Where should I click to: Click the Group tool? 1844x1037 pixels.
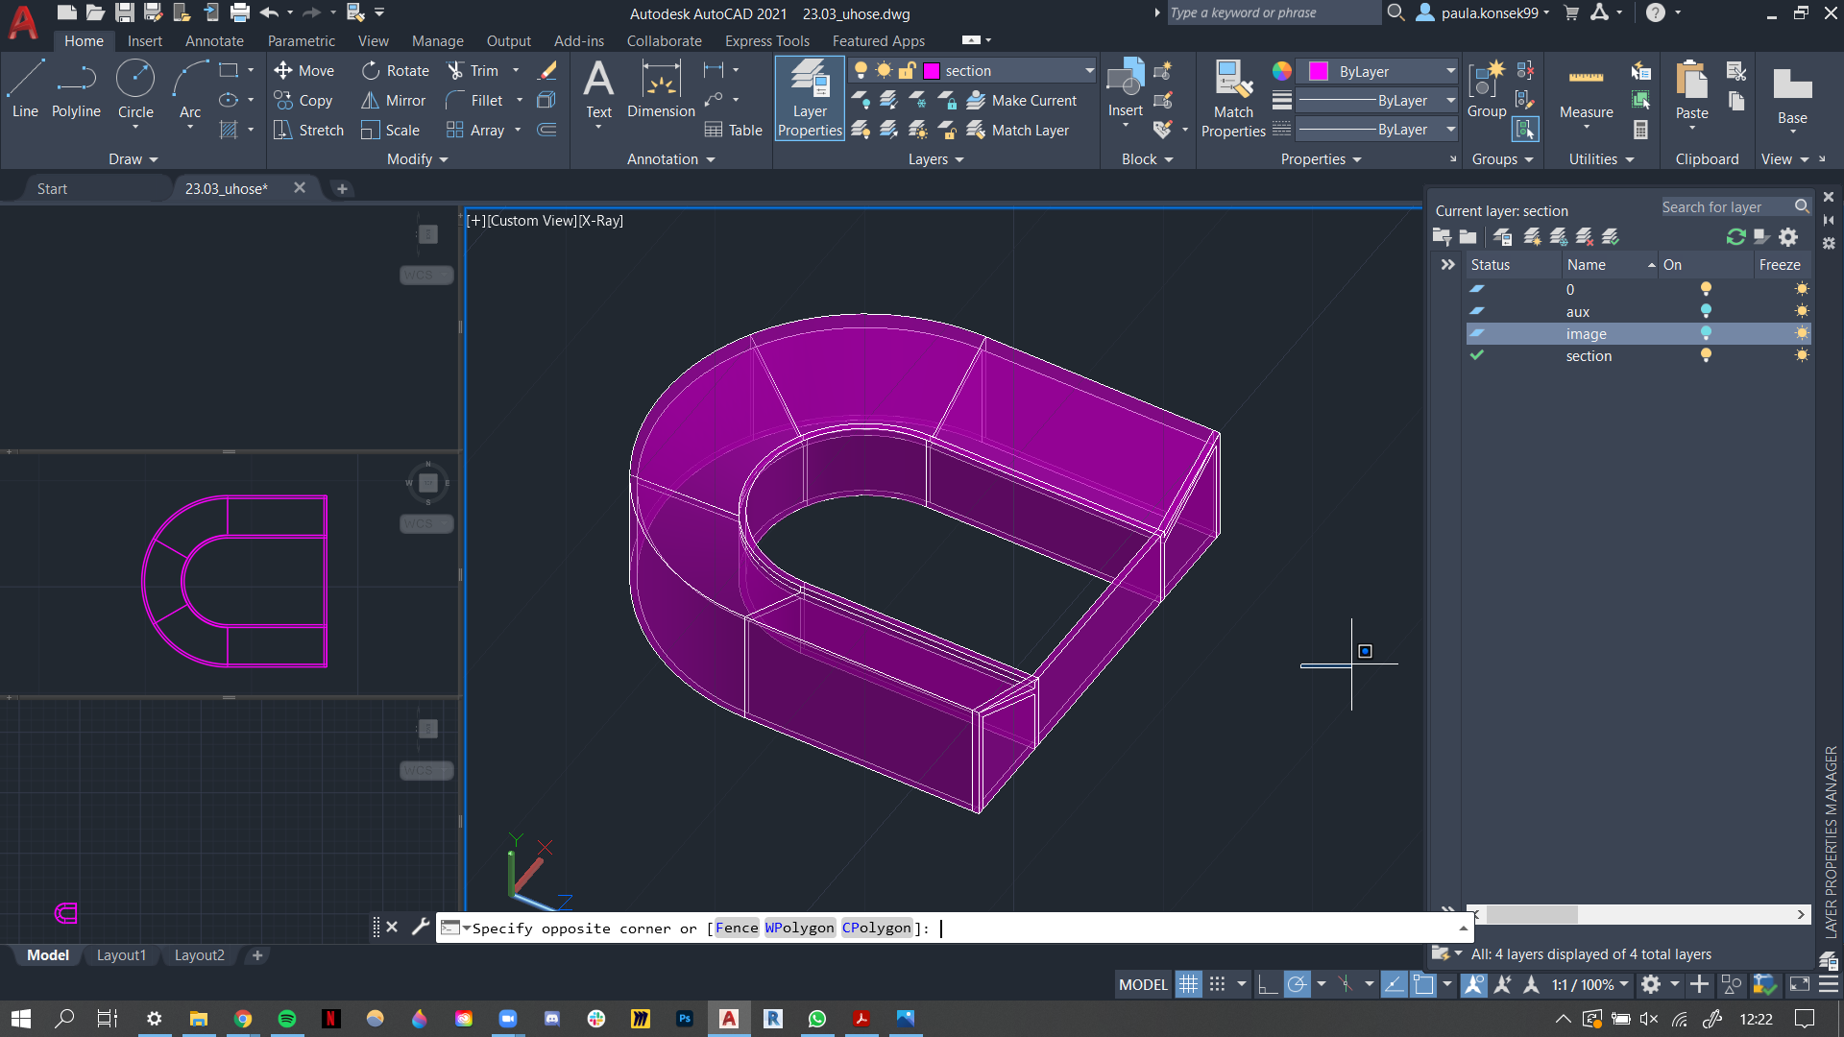(1487, 88)
